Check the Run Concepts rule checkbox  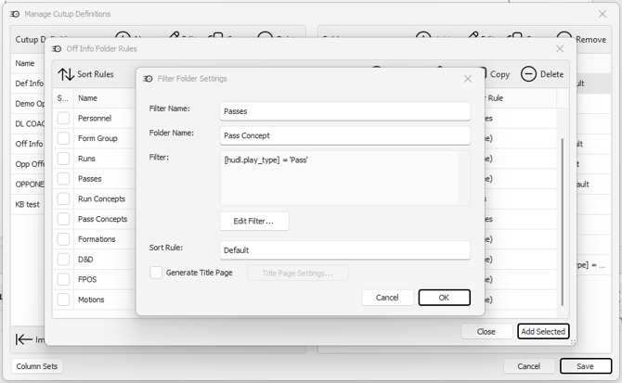click(63, 198)
